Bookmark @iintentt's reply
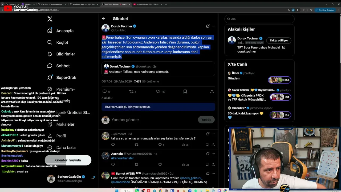The height and width of the screenshot is (192, 341). (207, 145)
